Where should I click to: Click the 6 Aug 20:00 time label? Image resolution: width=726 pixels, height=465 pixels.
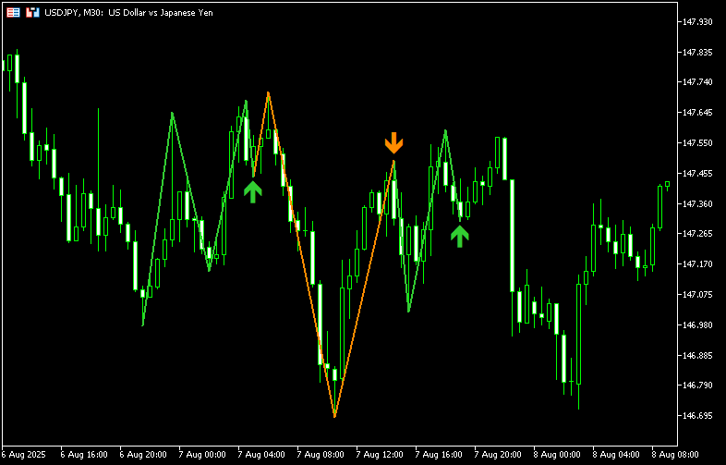[143, 455]
